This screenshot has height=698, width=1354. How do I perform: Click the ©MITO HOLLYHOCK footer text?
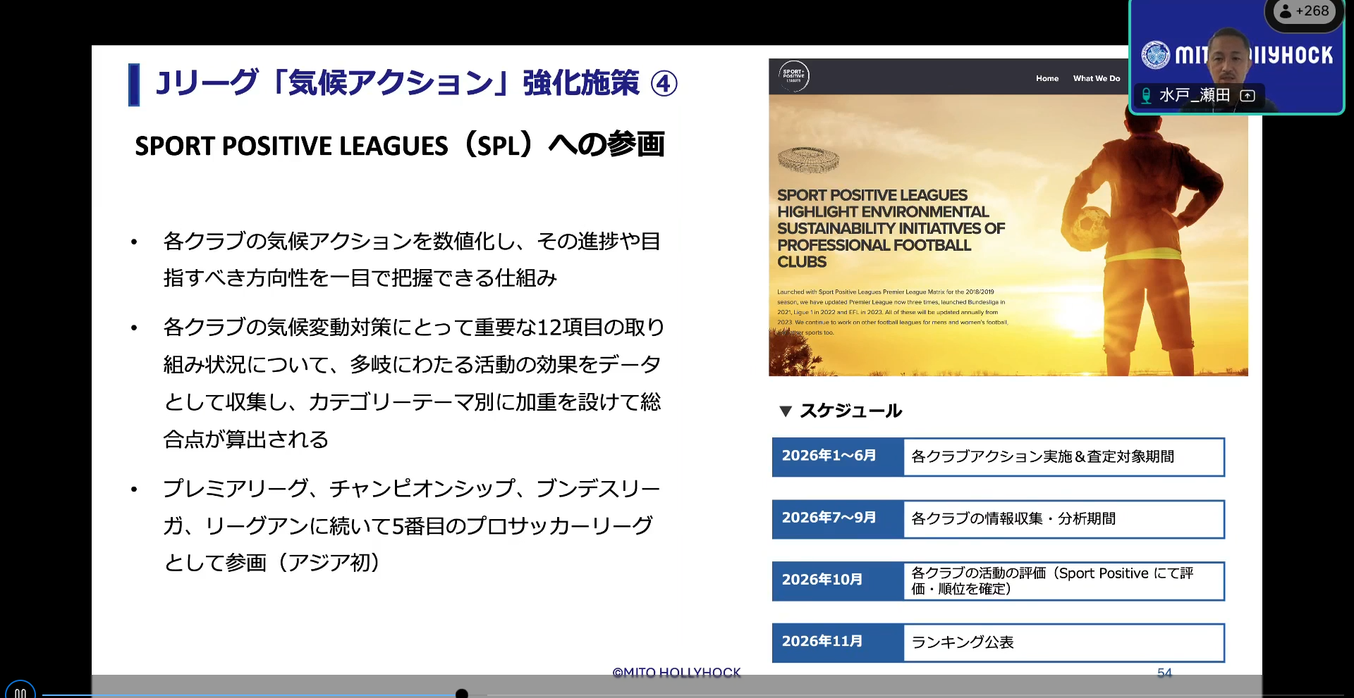pyautogui.click(x=676, y=673)
